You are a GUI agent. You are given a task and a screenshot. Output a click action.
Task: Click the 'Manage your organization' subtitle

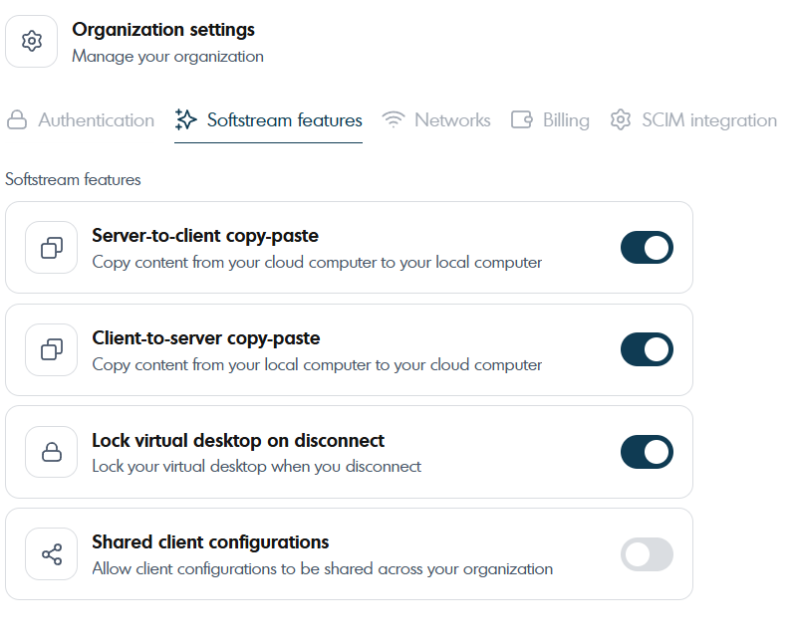168,57
